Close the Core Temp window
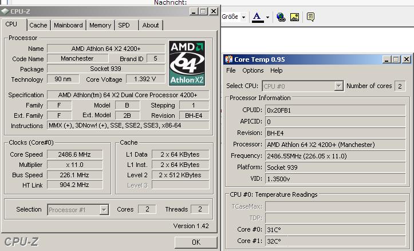This screenshot has width=414, height=251. point(407,59)
